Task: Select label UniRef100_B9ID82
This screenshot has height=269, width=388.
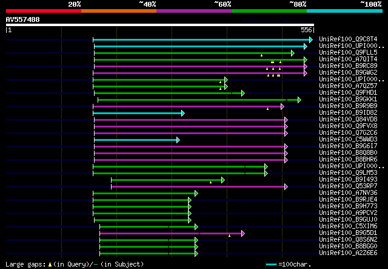Action: [x=348, y=113]
